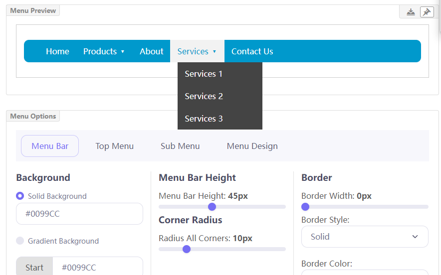The image size is (441, 275).
Task: Click the Border Color label
Action: [x=327, y=264]
